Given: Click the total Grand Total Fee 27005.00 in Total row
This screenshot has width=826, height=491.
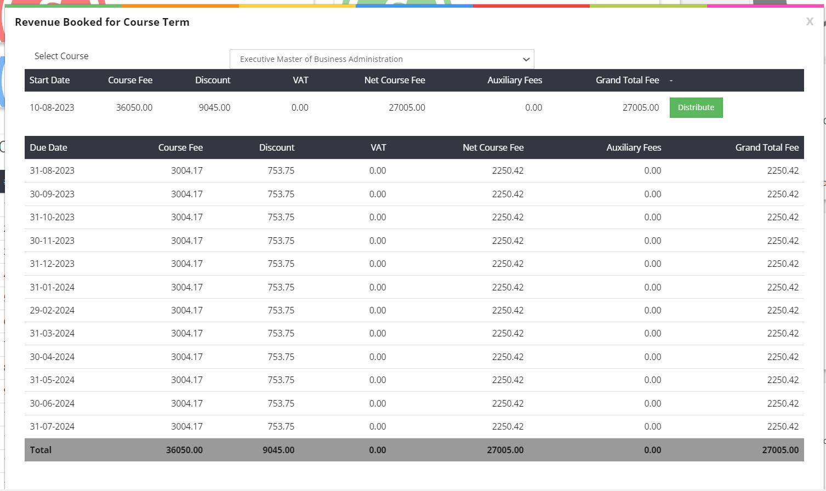Looking at the screenshot, I should 780,450.
